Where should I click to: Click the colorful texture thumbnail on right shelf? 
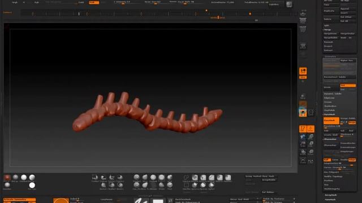(x=303, y=113)
